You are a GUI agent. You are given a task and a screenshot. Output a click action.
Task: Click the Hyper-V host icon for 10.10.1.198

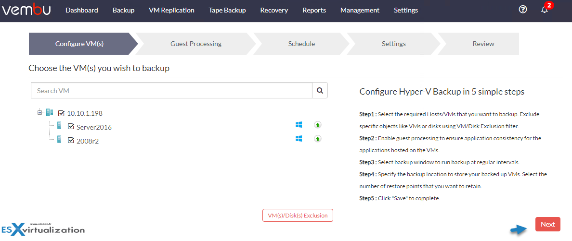click(x=49, y=112)
